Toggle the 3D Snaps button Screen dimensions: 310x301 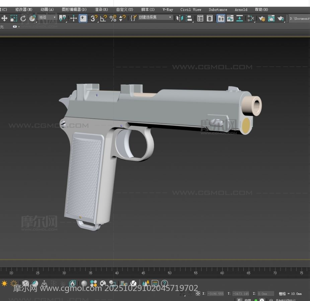click(94, 18)
